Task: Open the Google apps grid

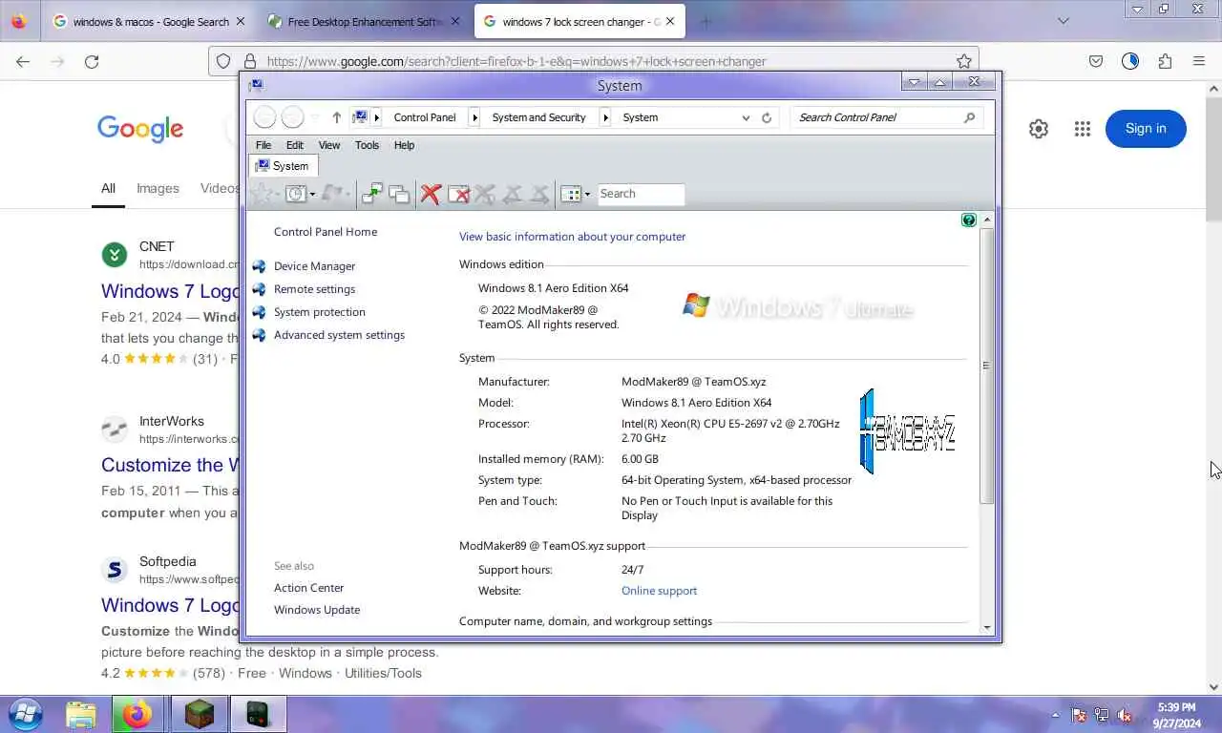Action: click(1082, 129)
